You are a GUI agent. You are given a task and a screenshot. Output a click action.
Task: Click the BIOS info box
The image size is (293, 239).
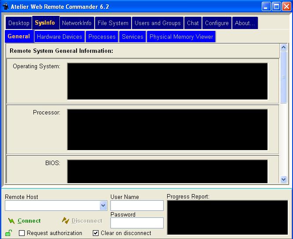pyautogui.click(x=168, y=171)
